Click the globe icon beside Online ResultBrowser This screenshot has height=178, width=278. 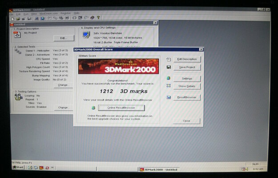click(93, 108)
